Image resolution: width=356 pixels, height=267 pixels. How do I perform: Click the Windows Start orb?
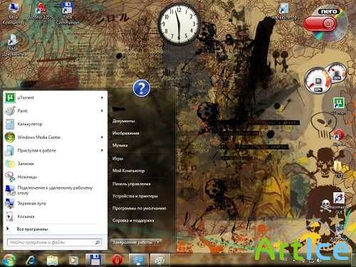click(x=9, y=260)
